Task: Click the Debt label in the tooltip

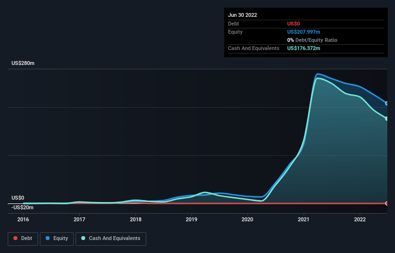Action: pos(233,24)
